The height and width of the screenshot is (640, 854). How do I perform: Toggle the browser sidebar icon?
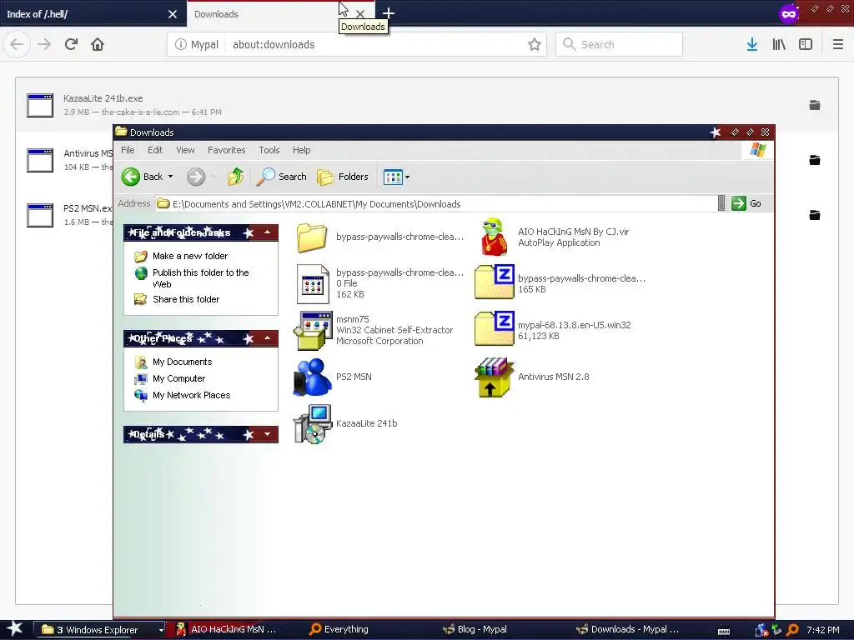point(806,44)
